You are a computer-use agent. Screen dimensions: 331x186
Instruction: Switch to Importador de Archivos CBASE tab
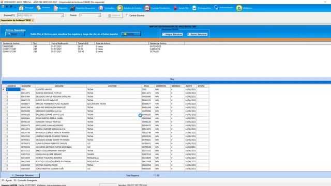(x=16, y=21)
